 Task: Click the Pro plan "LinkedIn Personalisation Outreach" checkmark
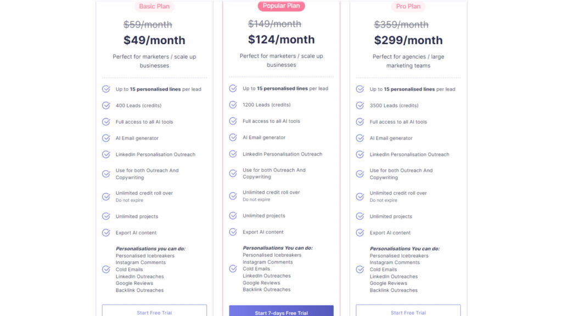tap(360, 154)
